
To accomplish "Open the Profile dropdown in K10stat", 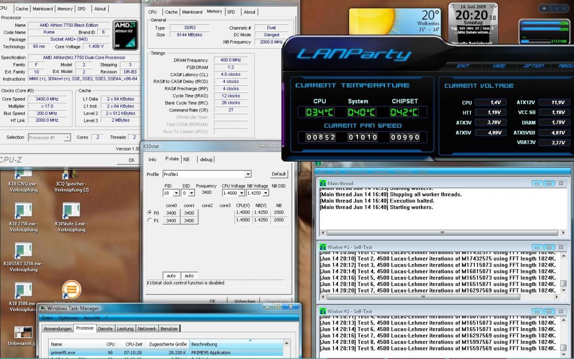I will coord(248,174).
